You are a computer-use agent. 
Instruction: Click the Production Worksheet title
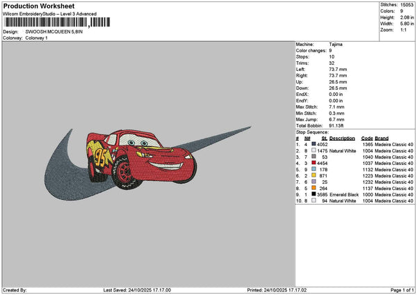[39, 6]
